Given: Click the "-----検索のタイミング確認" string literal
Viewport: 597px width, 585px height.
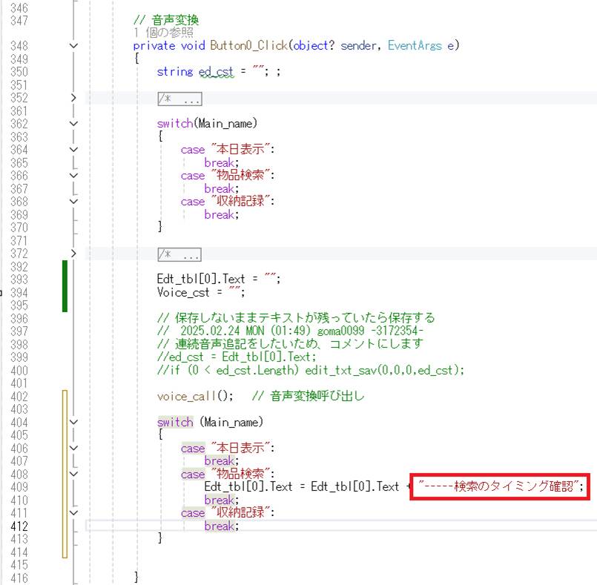Looking at the screenshot, I should (x=498, y=487).
